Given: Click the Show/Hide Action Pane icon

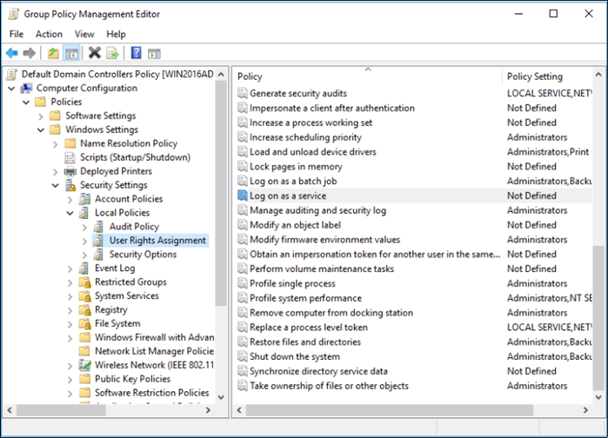Looking at the screenshot, I should click(154, 53).
